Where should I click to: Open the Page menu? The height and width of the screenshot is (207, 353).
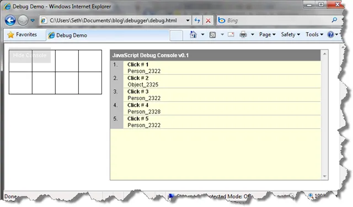(x=267, y=35)
